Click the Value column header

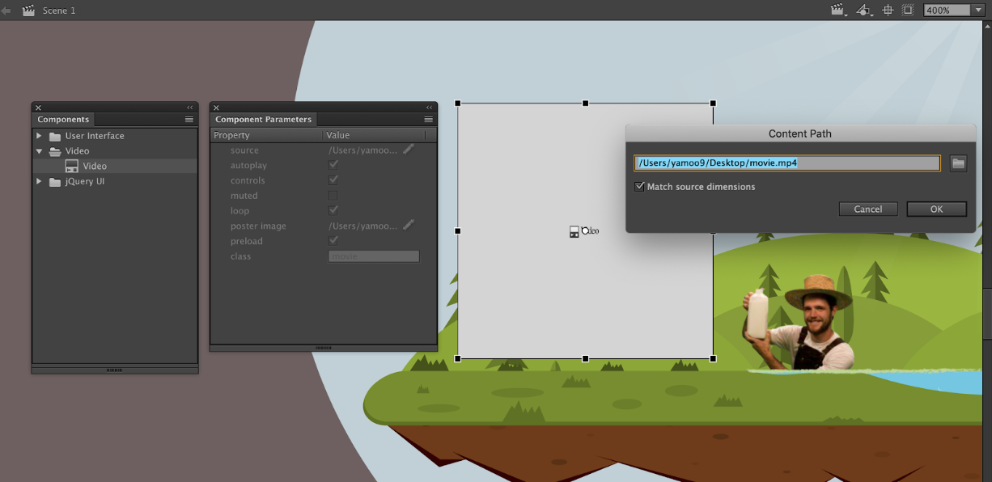(x=374, y=135)
